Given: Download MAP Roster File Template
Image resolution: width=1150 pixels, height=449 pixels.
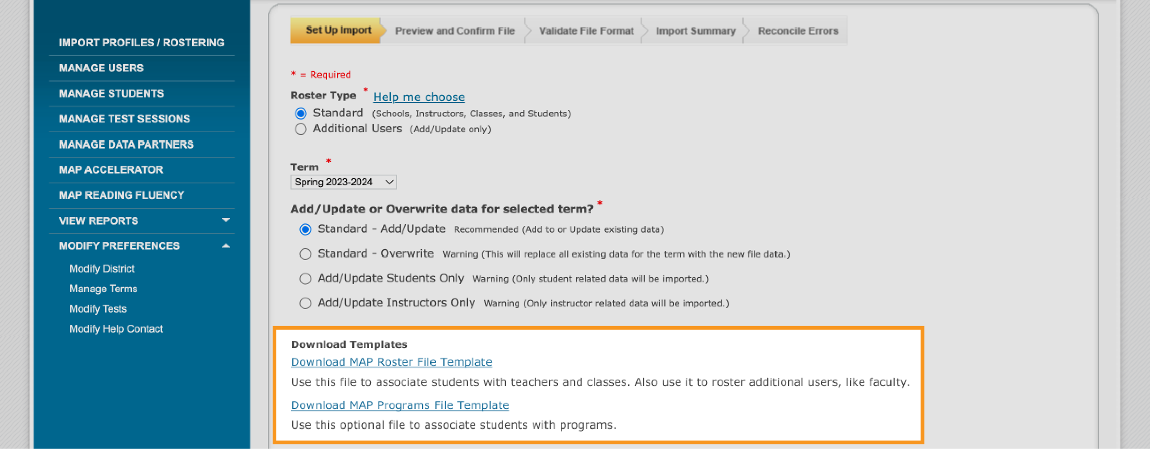Looking at the screenshot, I should [x=391, y=362].
